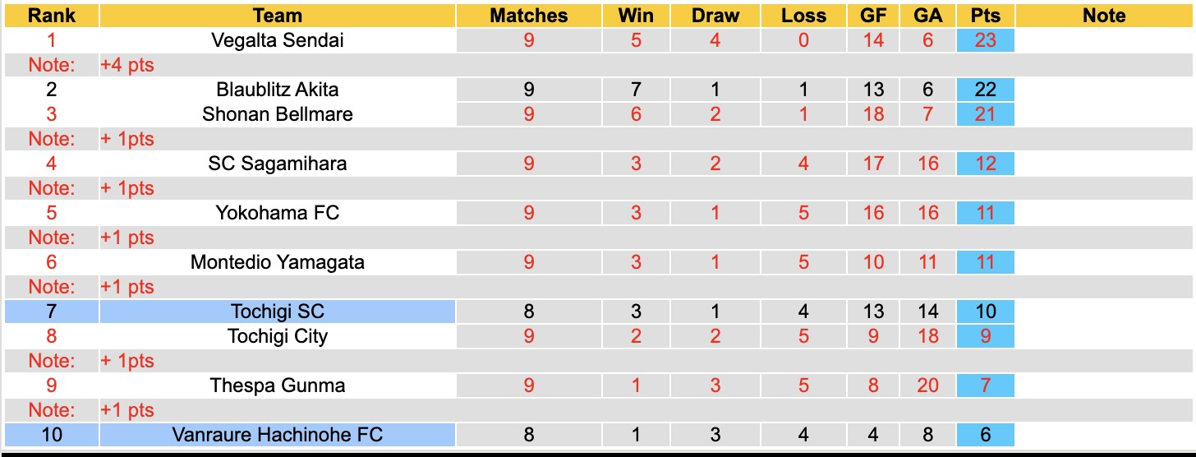Open the Shonan Bellmare team entry
The height and width of the screenshot is (457, 1196).
pyautogui.click(x=278, y=114)
